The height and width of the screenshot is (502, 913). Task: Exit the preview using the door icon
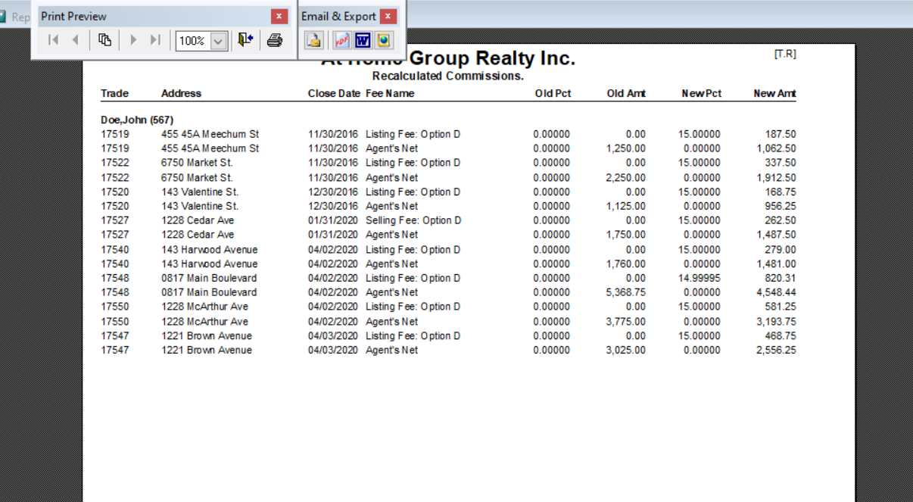click(244, 40)
